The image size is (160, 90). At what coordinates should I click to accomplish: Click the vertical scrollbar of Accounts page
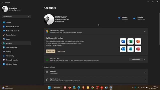coord(159,28)
